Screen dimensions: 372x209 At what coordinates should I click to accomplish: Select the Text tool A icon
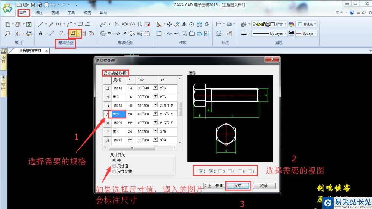click(x=41, y=33)
